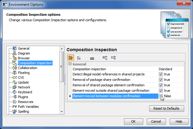Click the Categorized view toolbar icon
The image size is (193, 129).
point(70,58)
